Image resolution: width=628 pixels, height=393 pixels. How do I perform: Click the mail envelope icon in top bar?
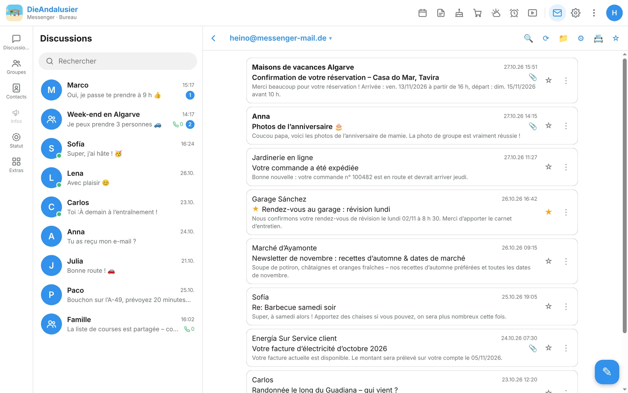[557, 13]
